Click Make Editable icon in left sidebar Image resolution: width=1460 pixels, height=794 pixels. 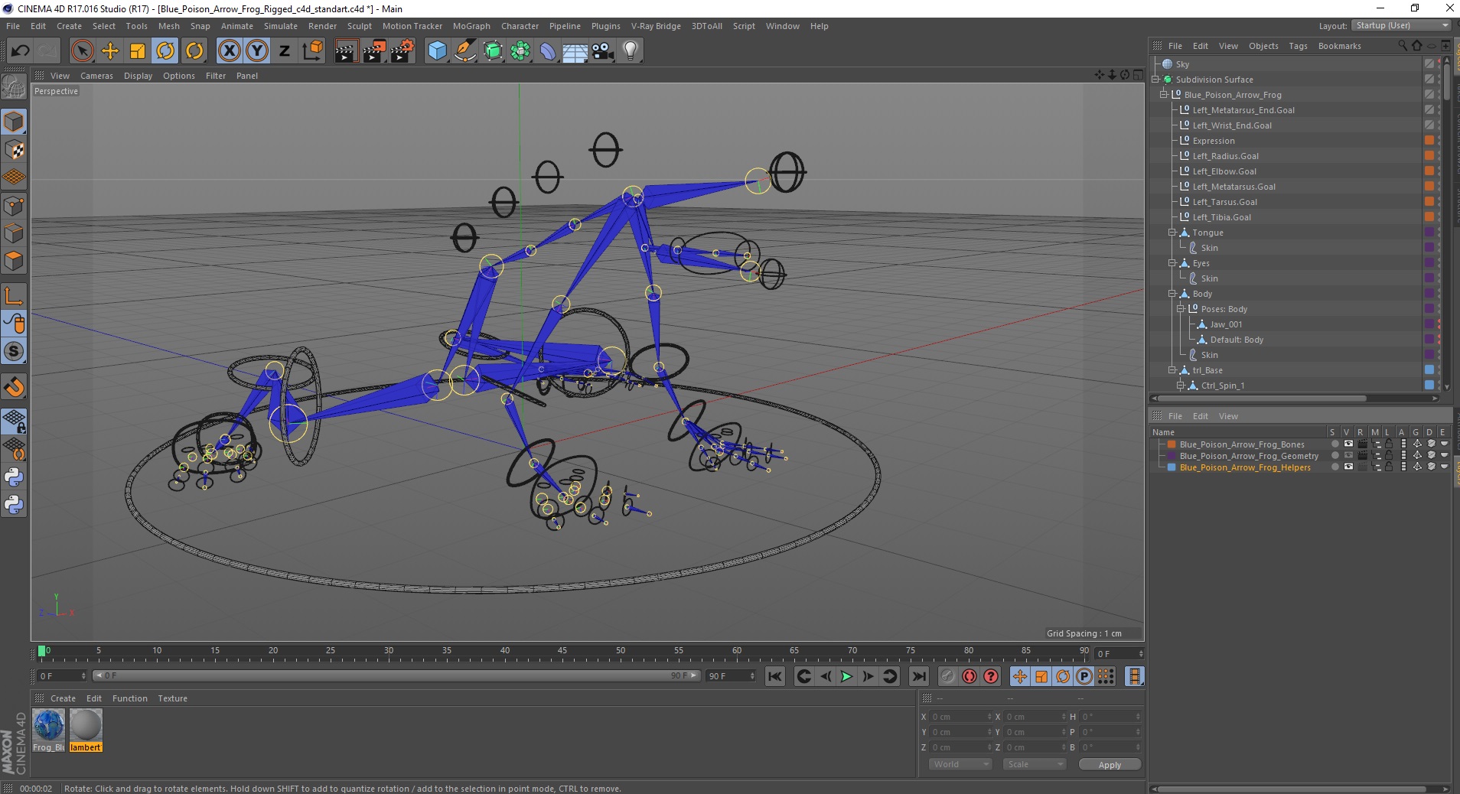pyautogui.click(x=14, y=87)
